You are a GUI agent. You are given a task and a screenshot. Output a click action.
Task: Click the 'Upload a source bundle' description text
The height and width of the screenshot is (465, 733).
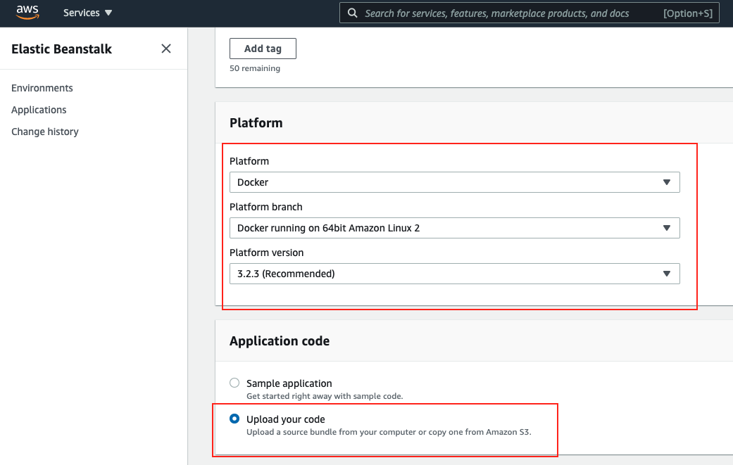click(x=389, y=432)
